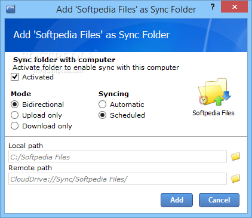The height and width of the screenshot is (218, 252).
Task: Click the Cancel button
Action: (x=219, y=200)
